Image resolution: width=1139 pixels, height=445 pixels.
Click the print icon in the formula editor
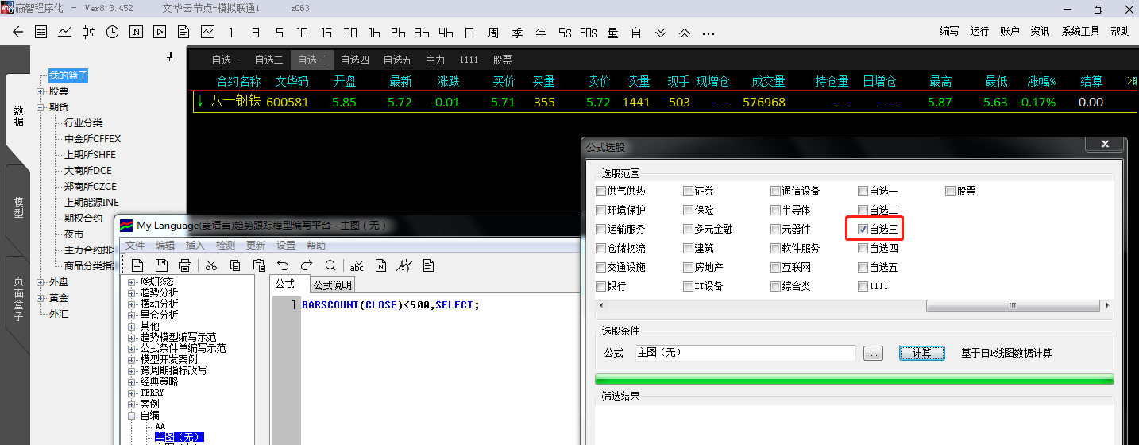coord(185,265)
